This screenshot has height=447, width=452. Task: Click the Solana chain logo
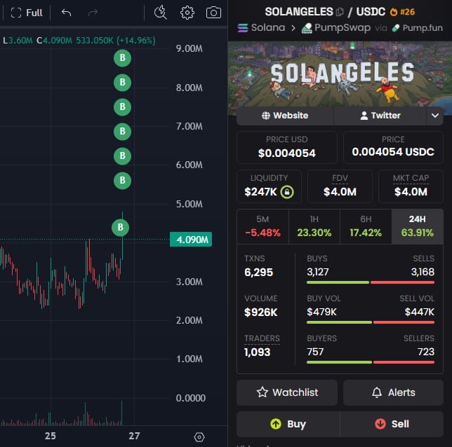(243, 28)
